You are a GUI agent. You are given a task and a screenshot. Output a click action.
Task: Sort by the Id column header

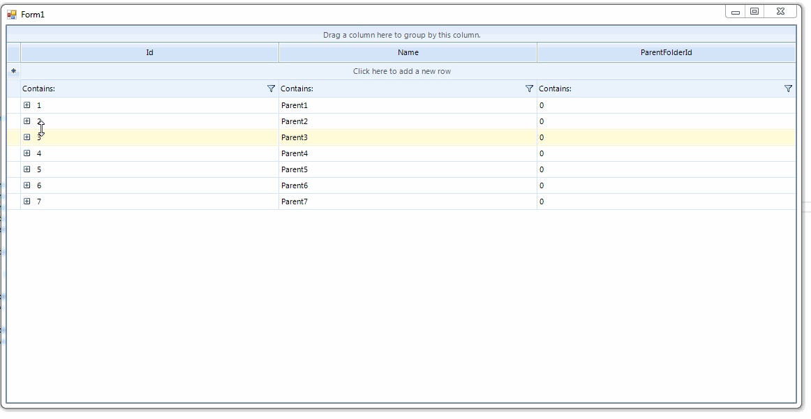[x=149, y=52]
